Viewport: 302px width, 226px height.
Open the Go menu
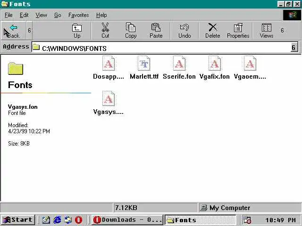point(58,15)
